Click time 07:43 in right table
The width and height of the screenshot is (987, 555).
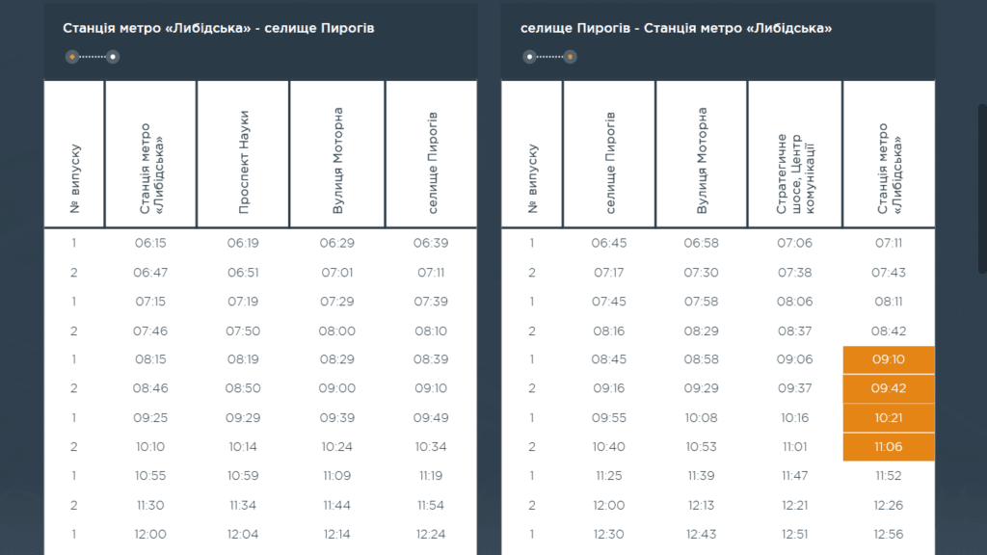889,273
